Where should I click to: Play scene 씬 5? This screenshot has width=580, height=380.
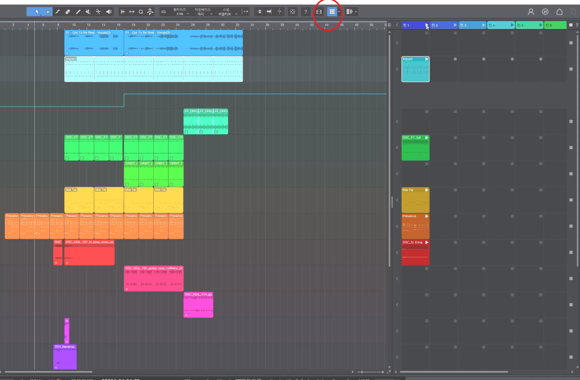pos(541,25)
